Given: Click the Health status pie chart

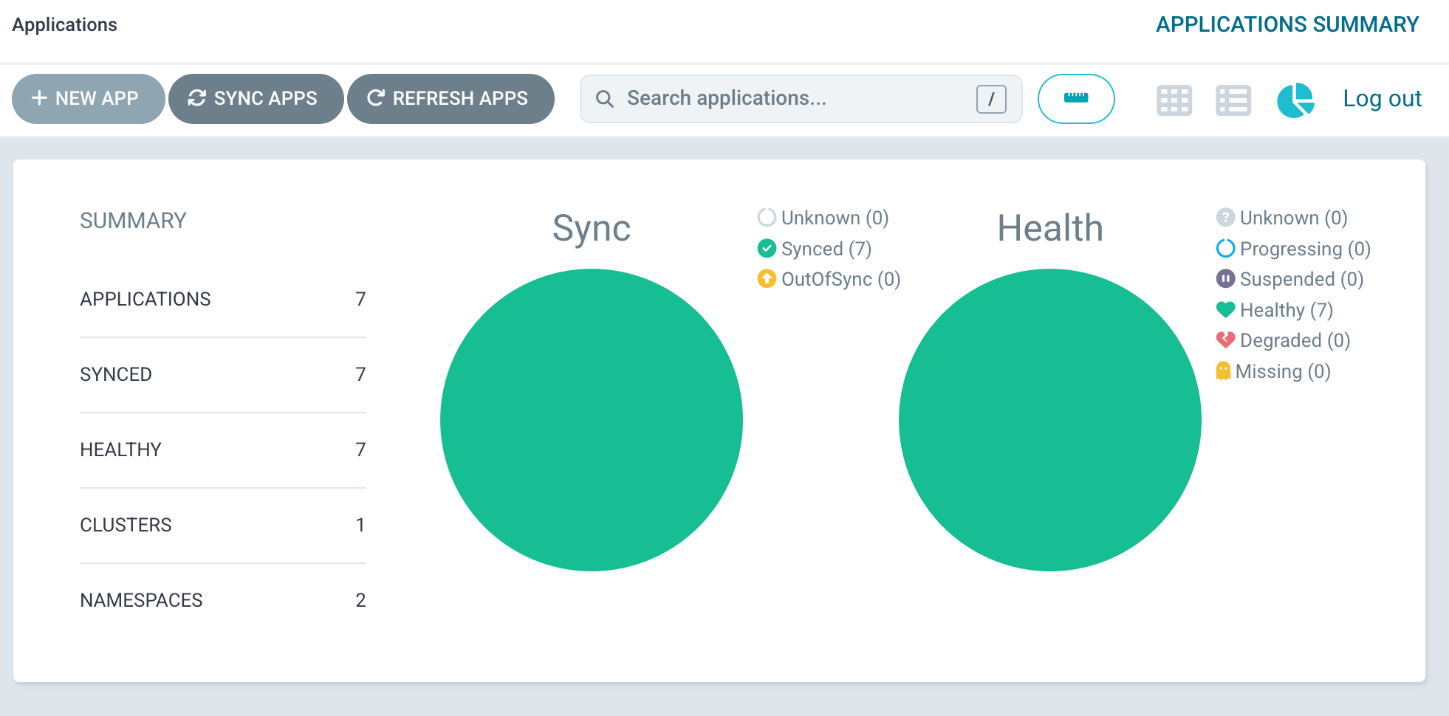Looking at the screenshot, I should point(1050,420).
